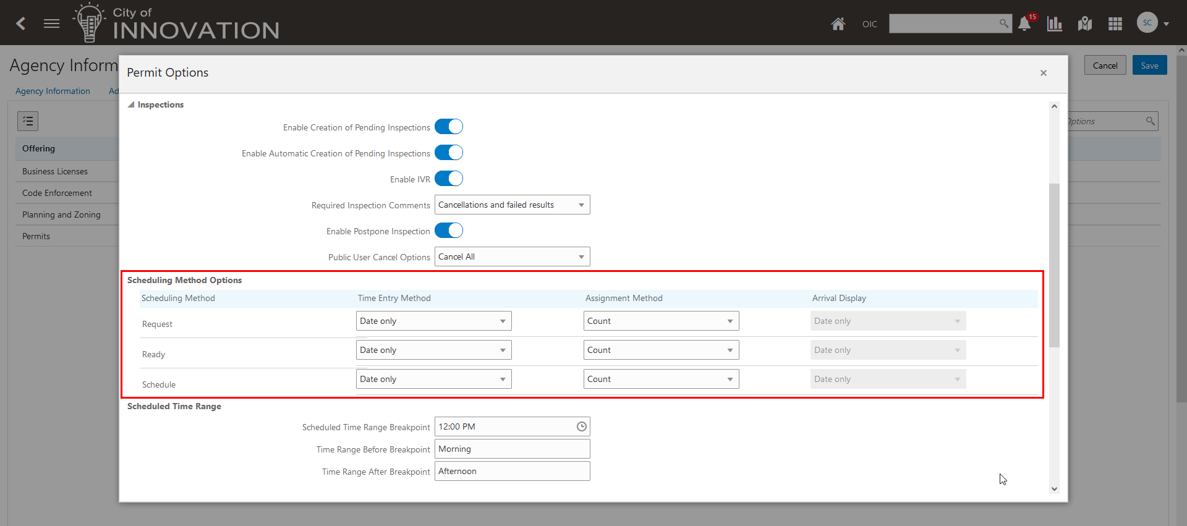Open Agency Information tab

[53, 91]
